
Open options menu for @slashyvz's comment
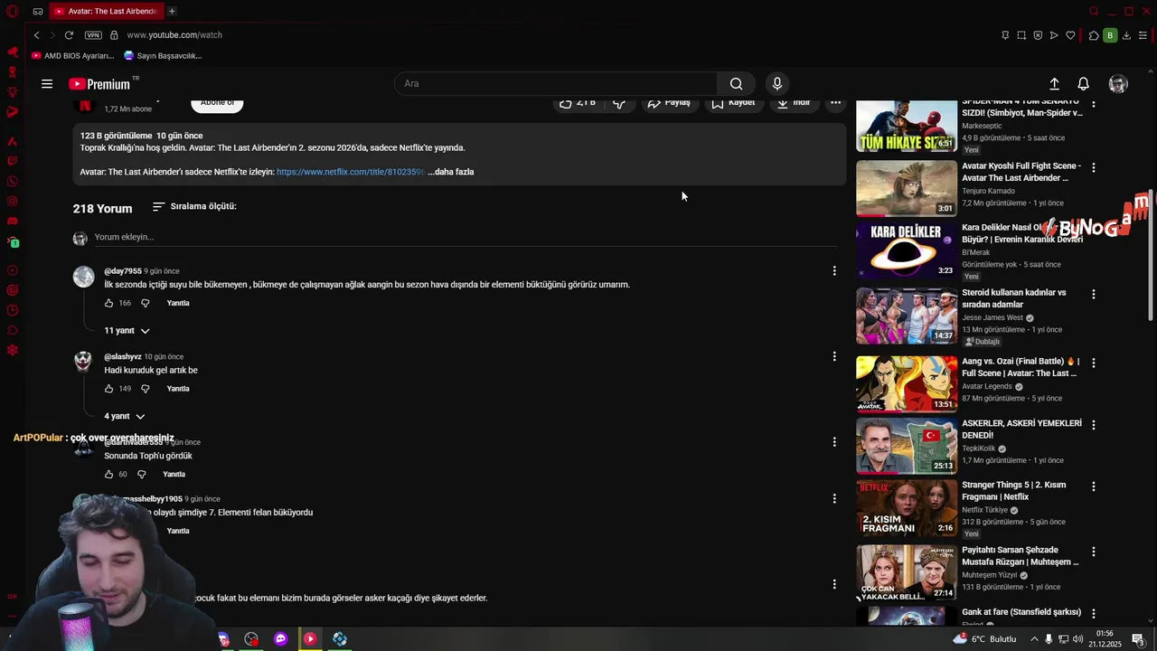coord(834,356)
